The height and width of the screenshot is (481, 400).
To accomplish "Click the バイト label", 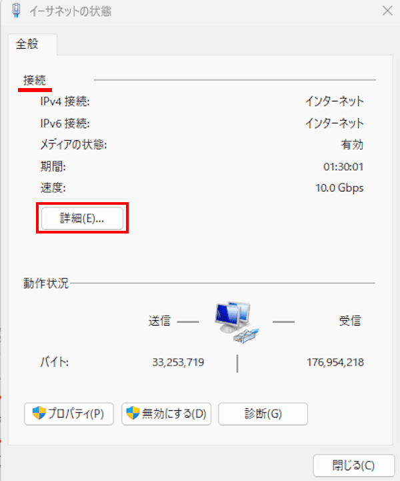I will 55,362.
